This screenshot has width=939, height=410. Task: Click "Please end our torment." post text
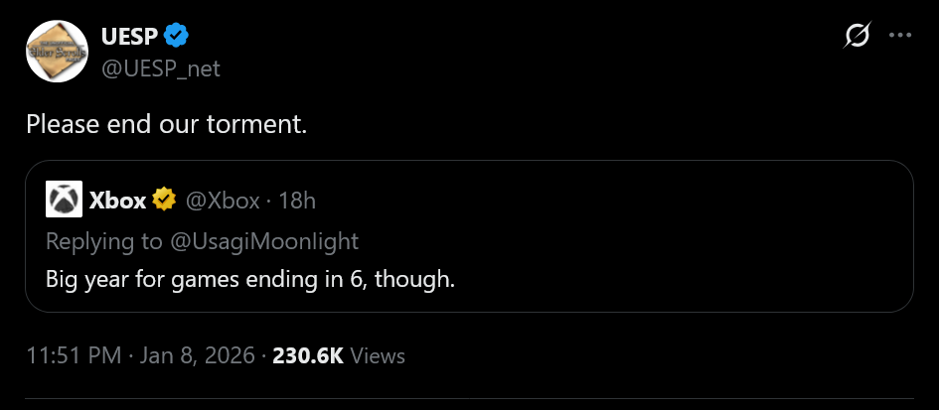pyautogui.click(x=167, y=125)
